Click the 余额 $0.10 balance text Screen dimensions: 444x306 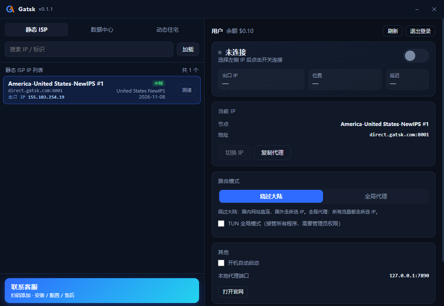point(240,31)
